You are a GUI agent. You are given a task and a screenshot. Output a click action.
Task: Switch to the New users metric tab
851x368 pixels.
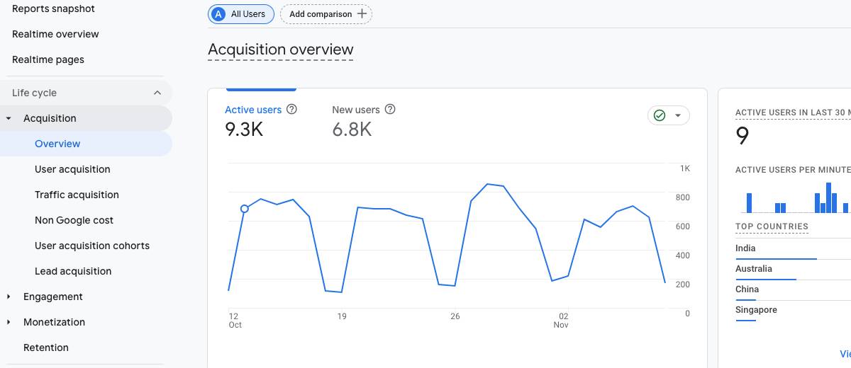(356, 110)
